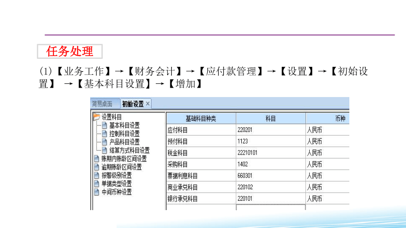
Task: Click the document icon beside 产品科目设置
Action: coord(104,142)
